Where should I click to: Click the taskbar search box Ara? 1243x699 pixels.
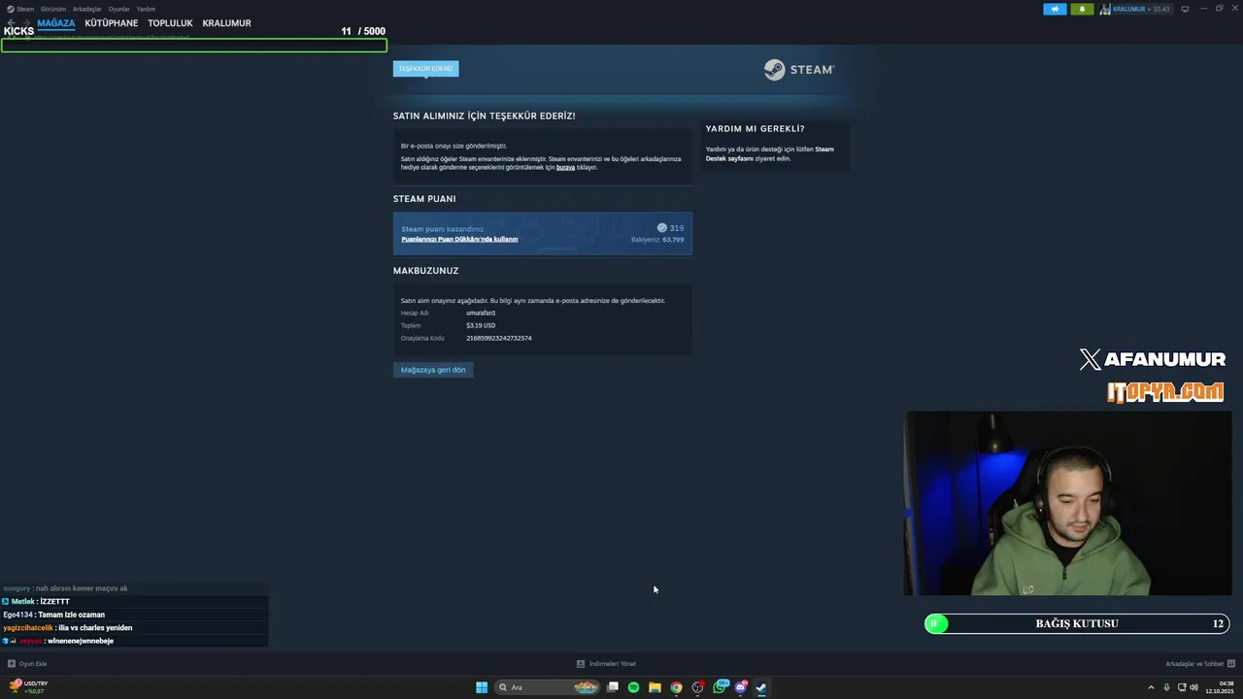click(548, 687)
